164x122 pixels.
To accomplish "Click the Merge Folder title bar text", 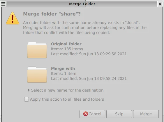I will (82, 4).
